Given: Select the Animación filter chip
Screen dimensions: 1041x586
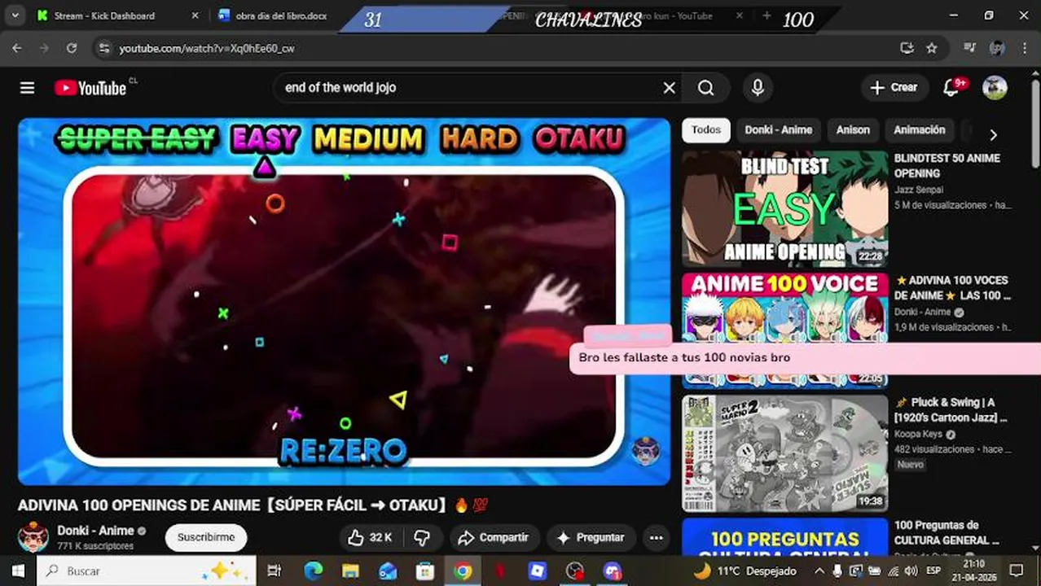Looking at the screenshot, I should click(x=920, y=130).
